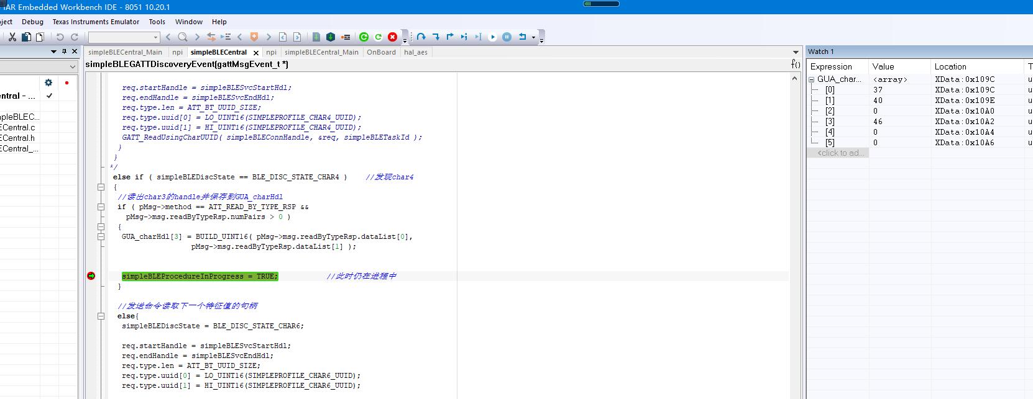Screen dimensions: 1033x399
Task: Click the Reset debugger icon
Action: (x=522, y=37)
